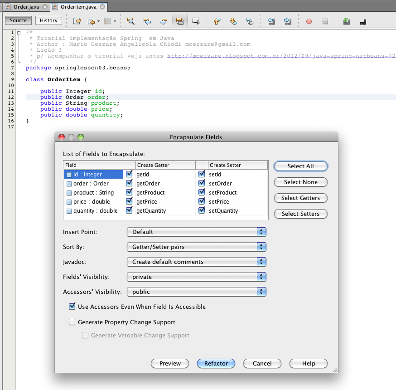The image size is (396, 390).
Task: Close the OrderItem.java tab
Action: click(x=102, y=7)
